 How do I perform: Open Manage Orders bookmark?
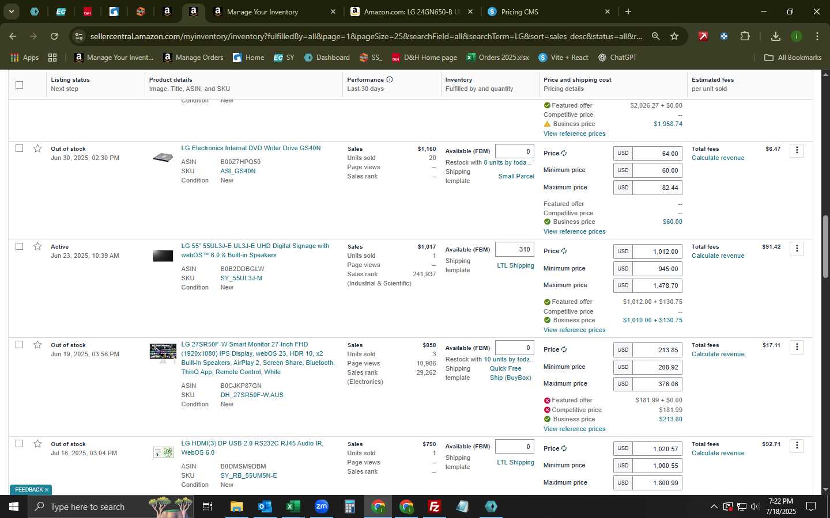click(x=193, y=58)
